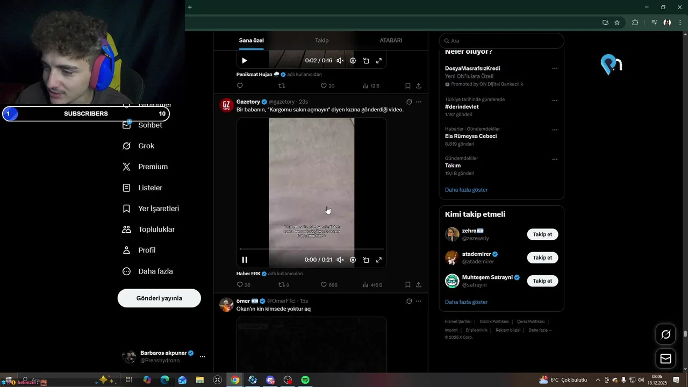The width and height of the screenshot is (688, 387).
Task: Open options for the Takım trend
Action: [555, 159]
